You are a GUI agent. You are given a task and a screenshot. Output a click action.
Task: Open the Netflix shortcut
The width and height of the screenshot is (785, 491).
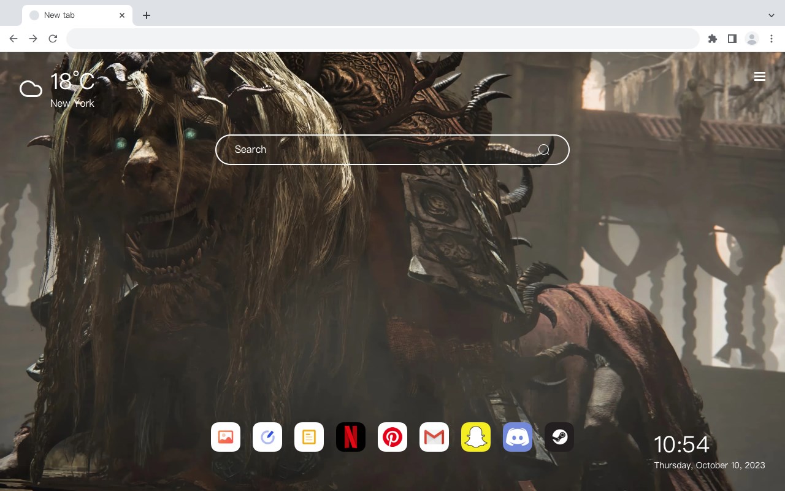[x=351, y=437]
